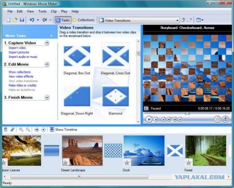The image size is (234, 188).
Task: Open the Views dropdown button
Action: pos(200,20)
